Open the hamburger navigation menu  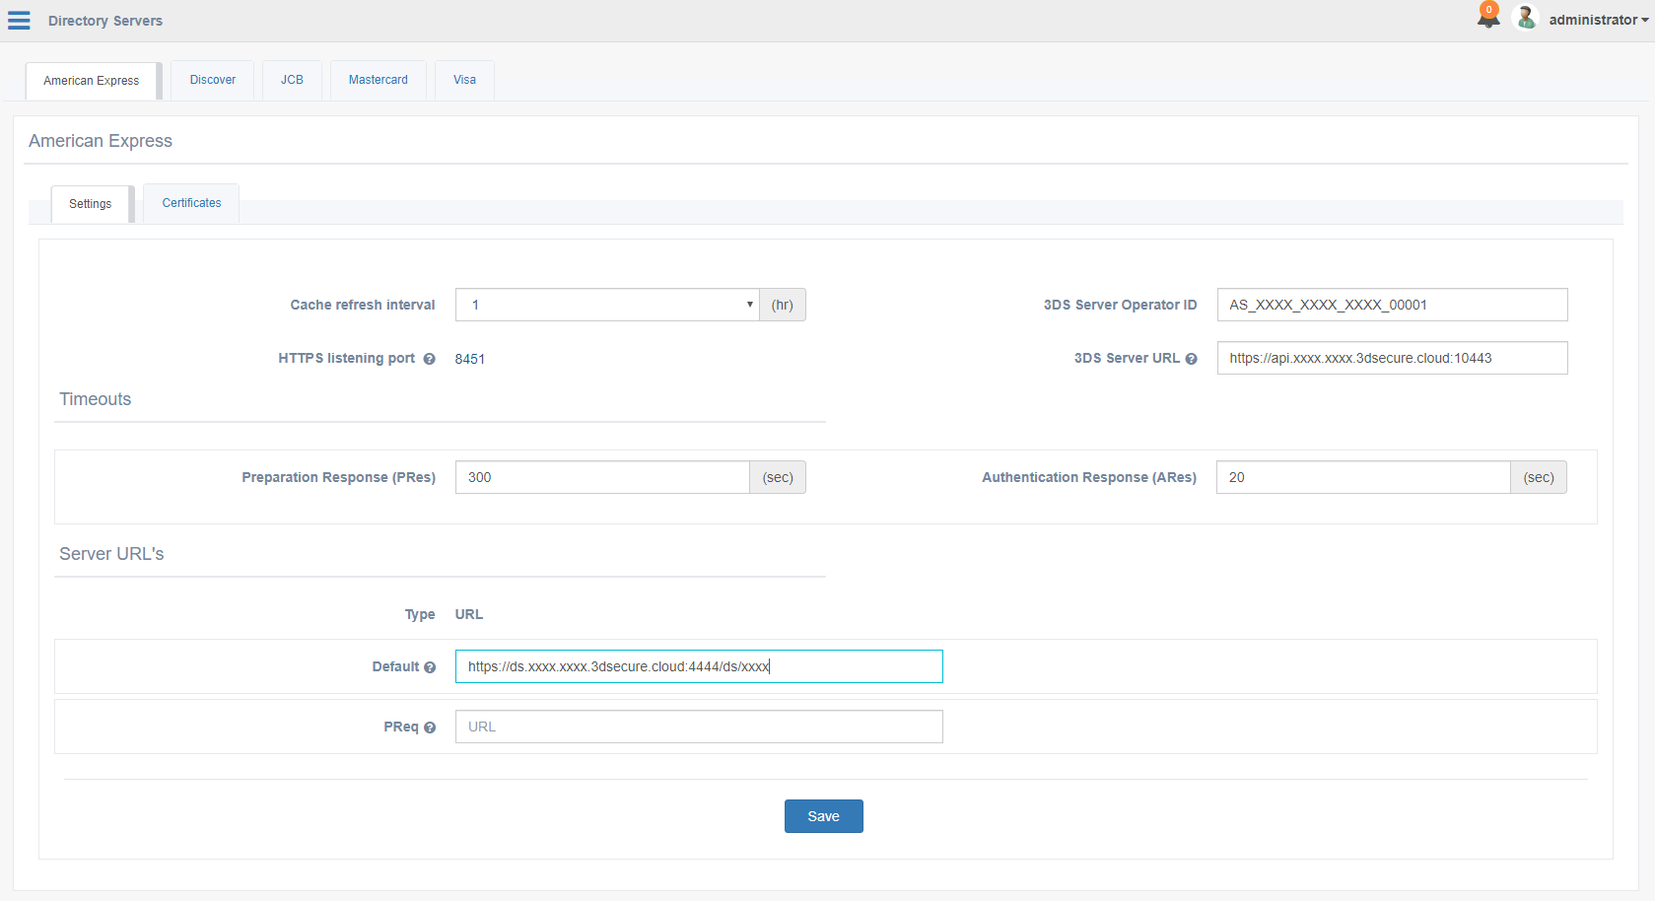tap(19, 21)
